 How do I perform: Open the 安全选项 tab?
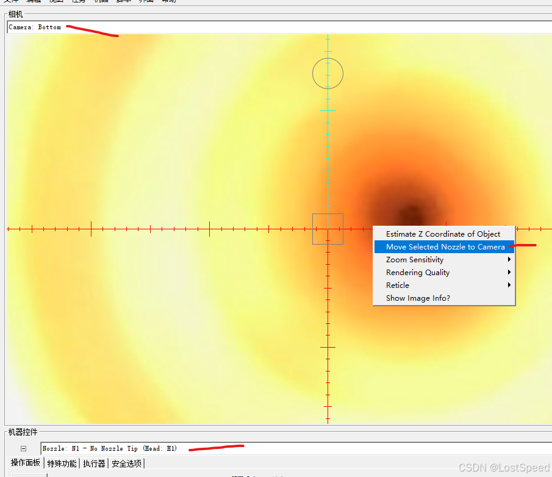tap(126, 464)
